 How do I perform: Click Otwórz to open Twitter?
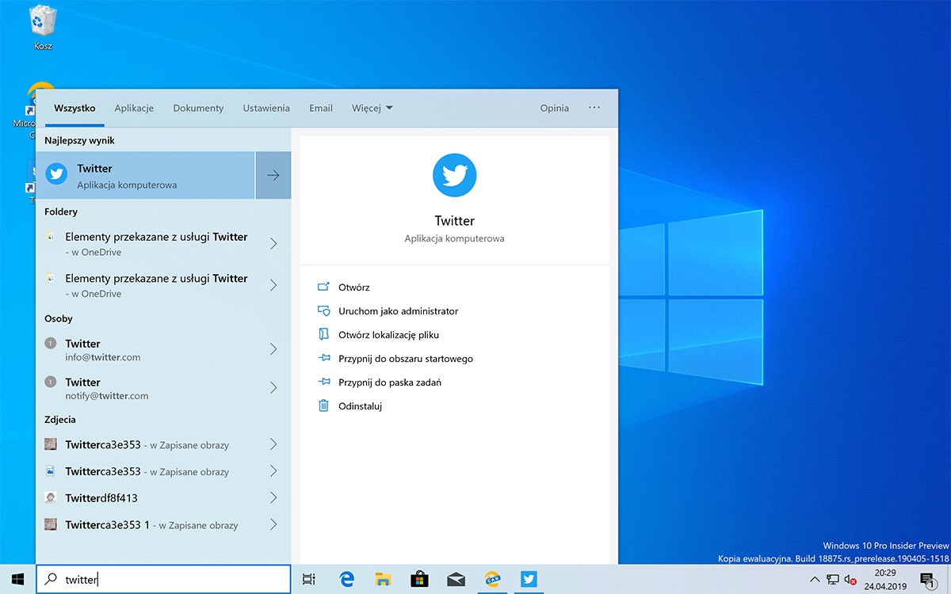tap(354, 287)
